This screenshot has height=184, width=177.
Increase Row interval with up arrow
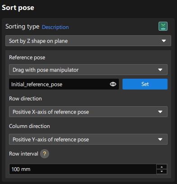162,167
